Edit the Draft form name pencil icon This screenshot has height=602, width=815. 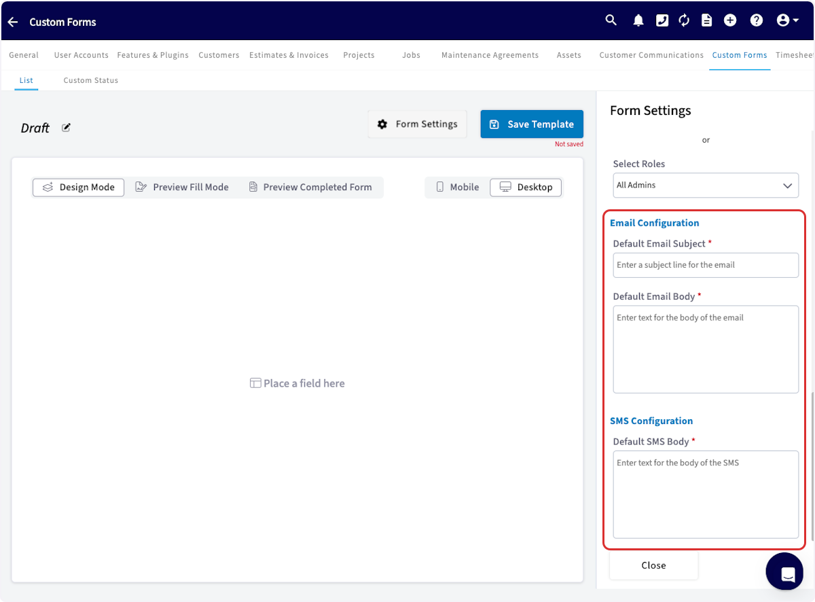[x=66, y=128]
